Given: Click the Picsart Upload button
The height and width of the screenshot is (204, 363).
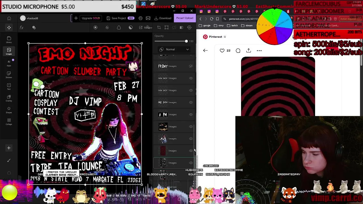Looking at the screenshot, I should (x=185, y=18).
